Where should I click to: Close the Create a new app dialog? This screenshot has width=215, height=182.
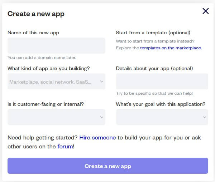(x=205, y=11)
